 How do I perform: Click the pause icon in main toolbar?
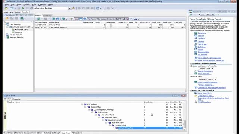click(x=27, y=8)
